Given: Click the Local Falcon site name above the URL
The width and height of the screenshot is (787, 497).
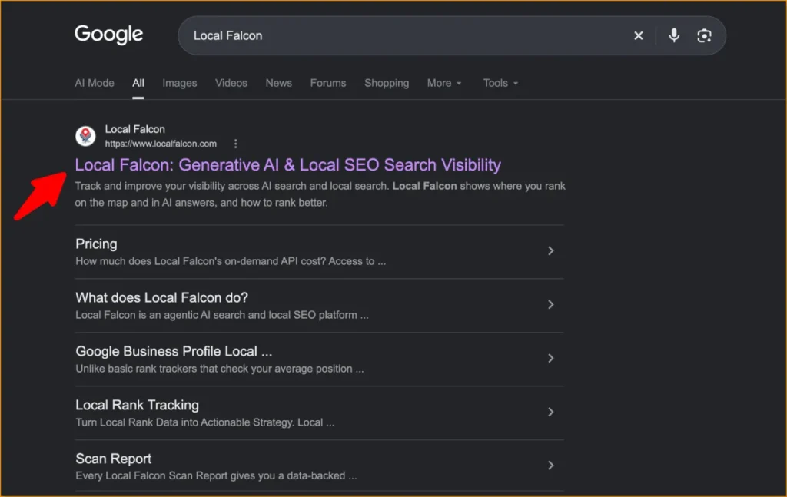Looking at the screenshot, I should tap(135, 129).
